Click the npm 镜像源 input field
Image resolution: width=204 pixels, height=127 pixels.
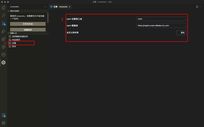point(161,25)
